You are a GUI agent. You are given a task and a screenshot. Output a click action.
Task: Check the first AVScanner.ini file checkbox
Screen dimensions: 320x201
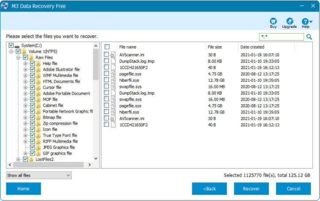[106, 54]
